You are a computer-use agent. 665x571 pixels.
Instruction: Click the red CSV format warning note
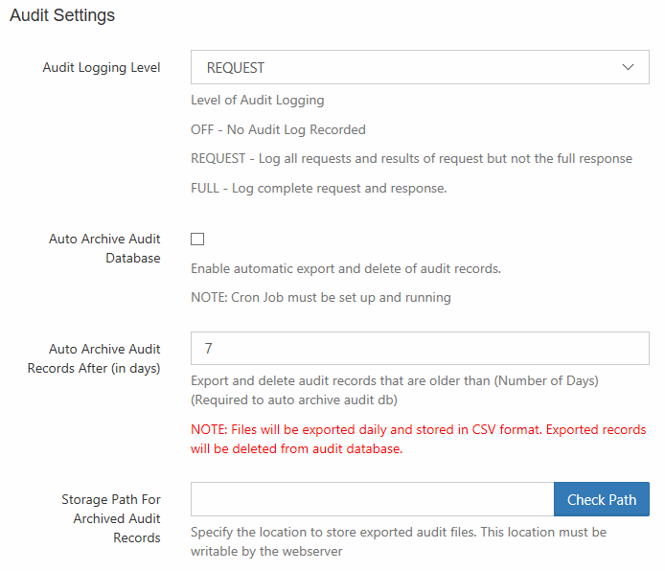(x=418, y=439)
